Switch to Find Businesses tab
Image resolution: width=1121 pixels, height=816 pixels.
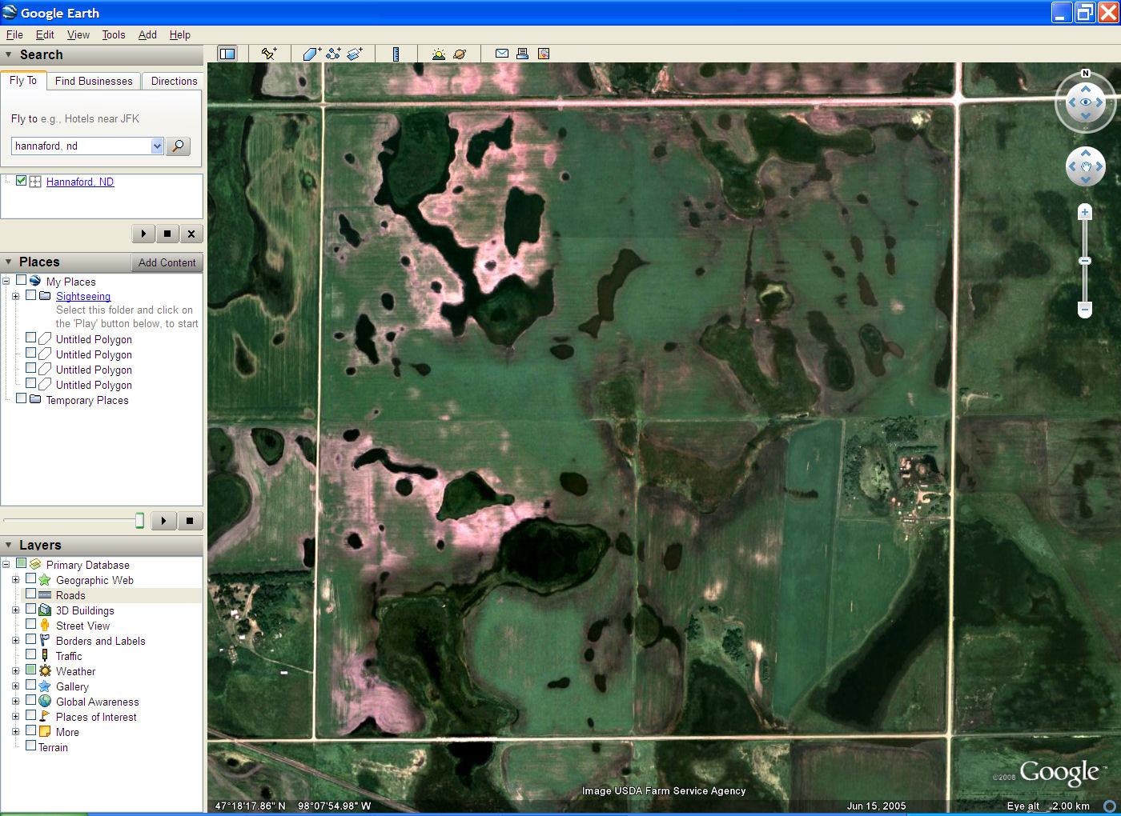click(x=94, y=81)
